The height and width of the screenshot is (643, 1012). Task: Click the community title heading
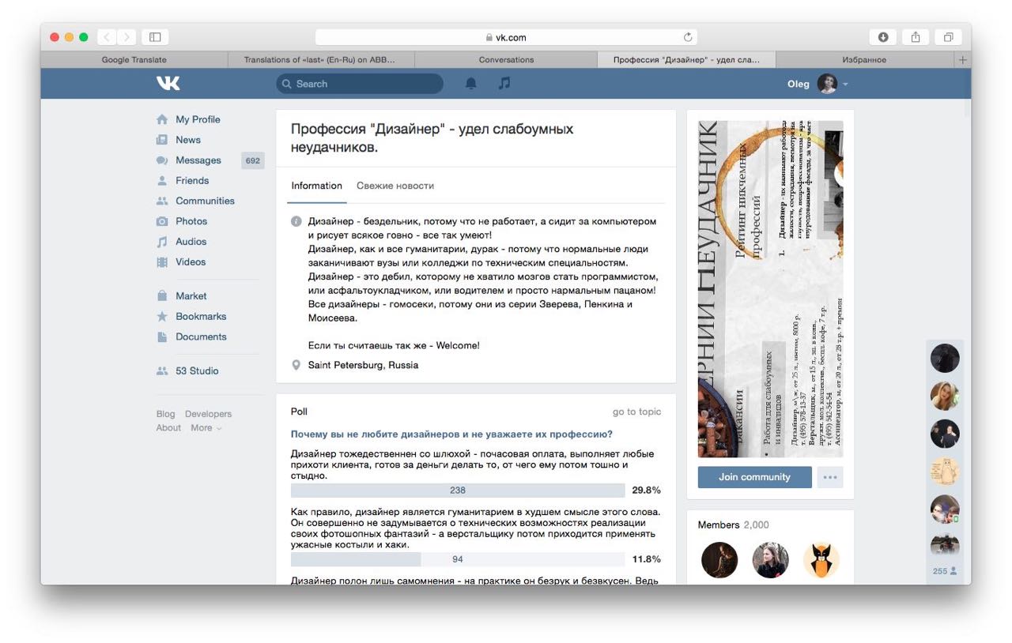pos(432,137)
